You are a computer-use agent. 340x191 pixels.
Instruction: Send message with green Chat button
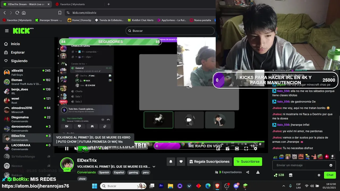330,175
